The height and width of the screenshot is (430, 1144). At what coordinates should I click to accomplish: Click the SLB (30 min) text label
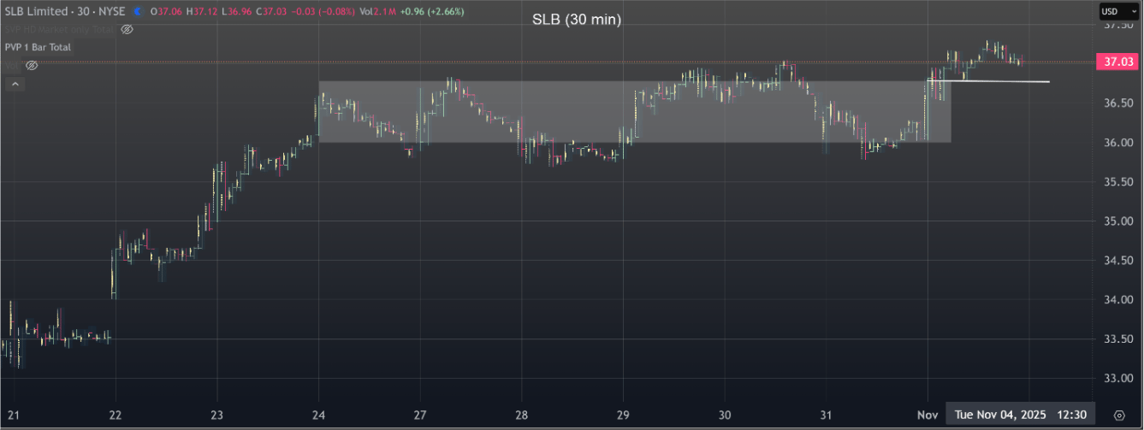576,19
